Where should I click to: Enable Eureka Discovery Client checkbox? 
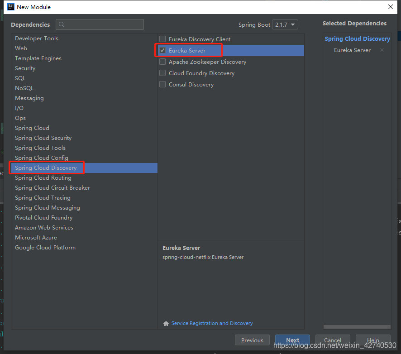pos(162,39)
